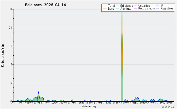Click the '17 h' x-axis tick label
This screenshot has height=109, width=177.
(x=129, y=103)
